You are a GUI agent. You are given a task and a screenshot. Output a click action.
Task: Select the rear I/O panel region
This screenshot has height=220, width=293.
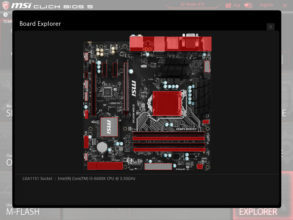pyautogui.click(x=171, y=44)
